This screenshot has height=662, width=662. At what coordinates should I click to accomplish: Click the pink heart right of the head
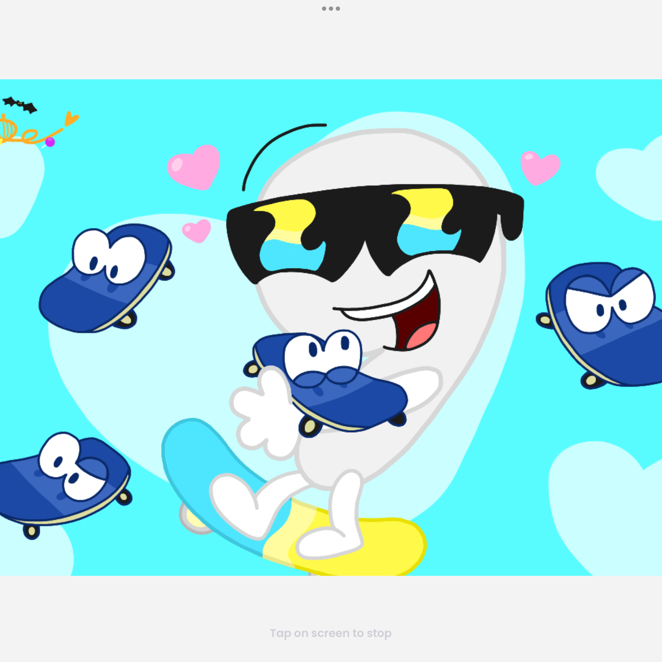click(540, 167)
